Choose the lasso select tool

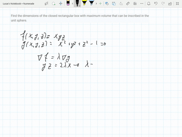(x=53, y=3)
